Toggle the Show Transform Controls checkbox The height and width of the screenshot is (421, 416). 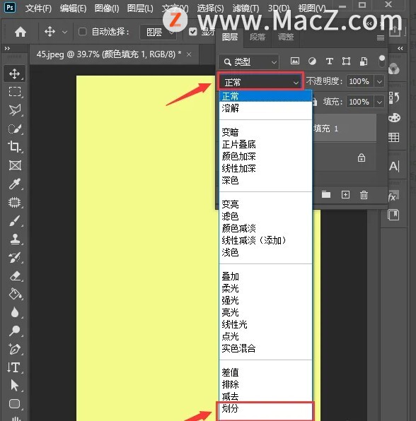[193, 32]
